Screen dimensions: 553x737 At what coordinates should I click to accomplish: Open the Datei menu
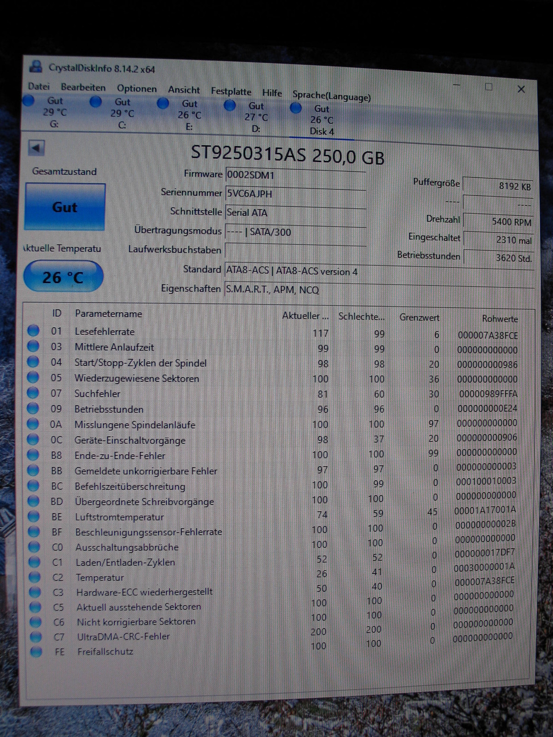39,86
